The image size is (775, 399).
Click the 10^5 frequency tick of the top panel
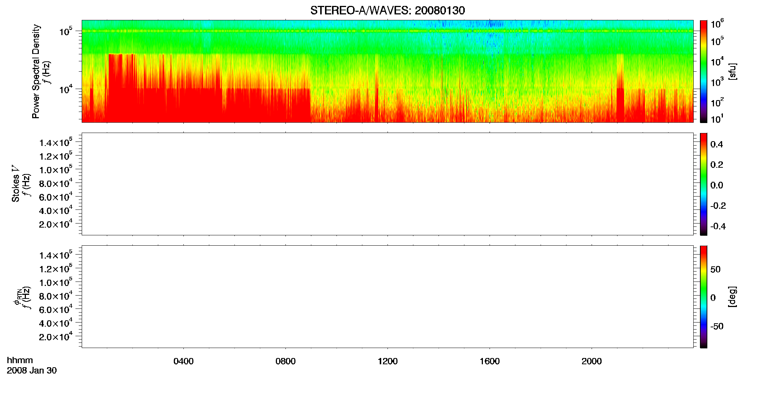[65, 31]
